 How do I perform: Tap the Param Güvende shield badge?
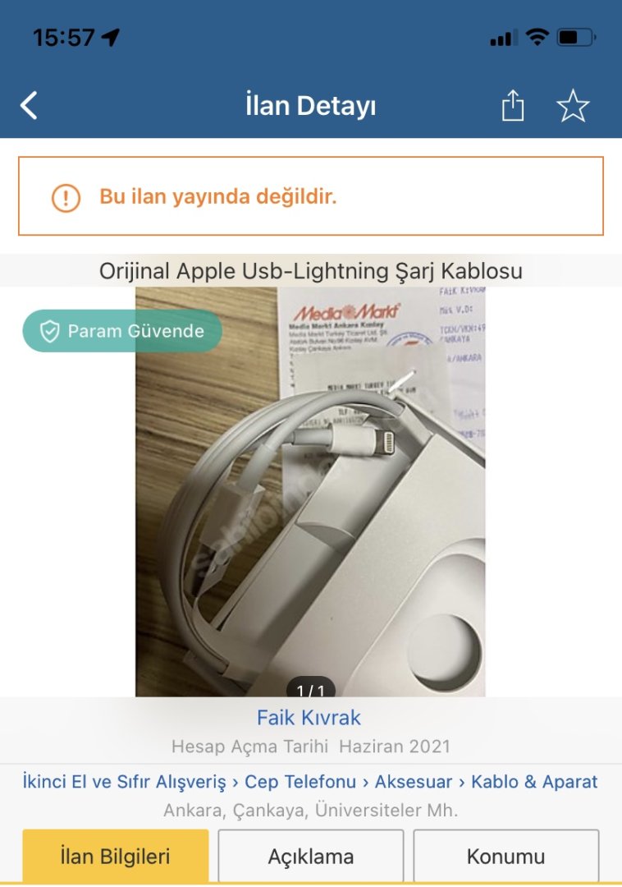click(x=122, y=331)
